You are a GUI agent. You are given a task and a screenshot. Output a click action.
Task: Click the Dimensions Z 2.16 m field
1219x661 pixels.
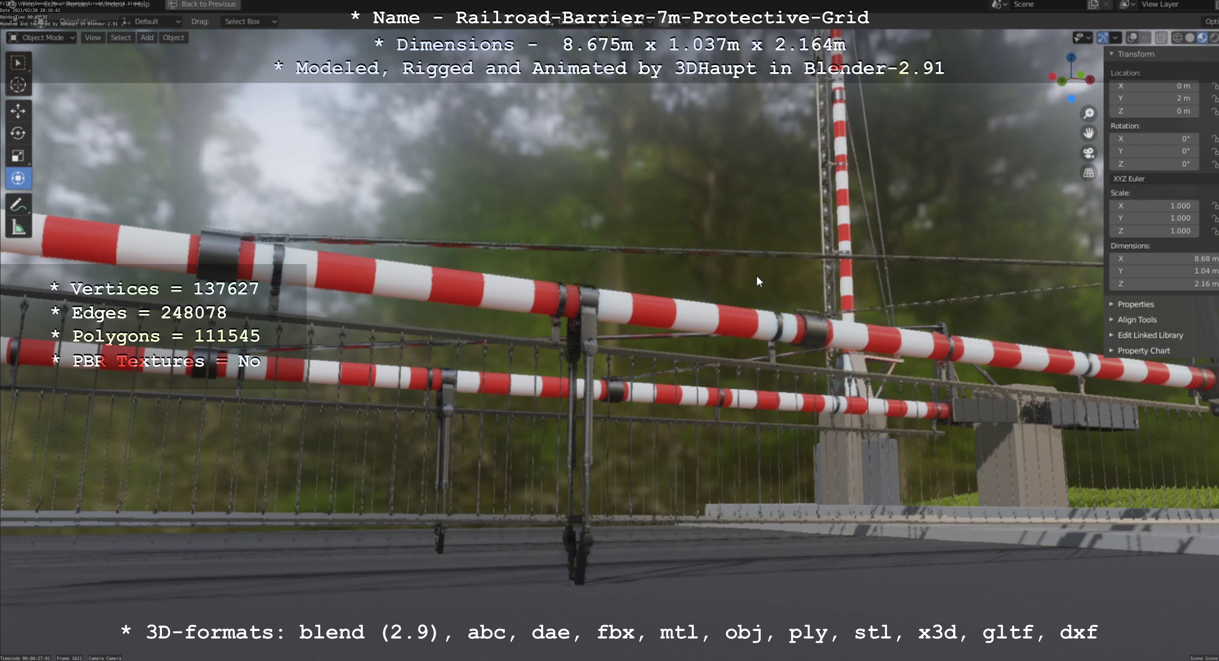(x=1164, y=283)
